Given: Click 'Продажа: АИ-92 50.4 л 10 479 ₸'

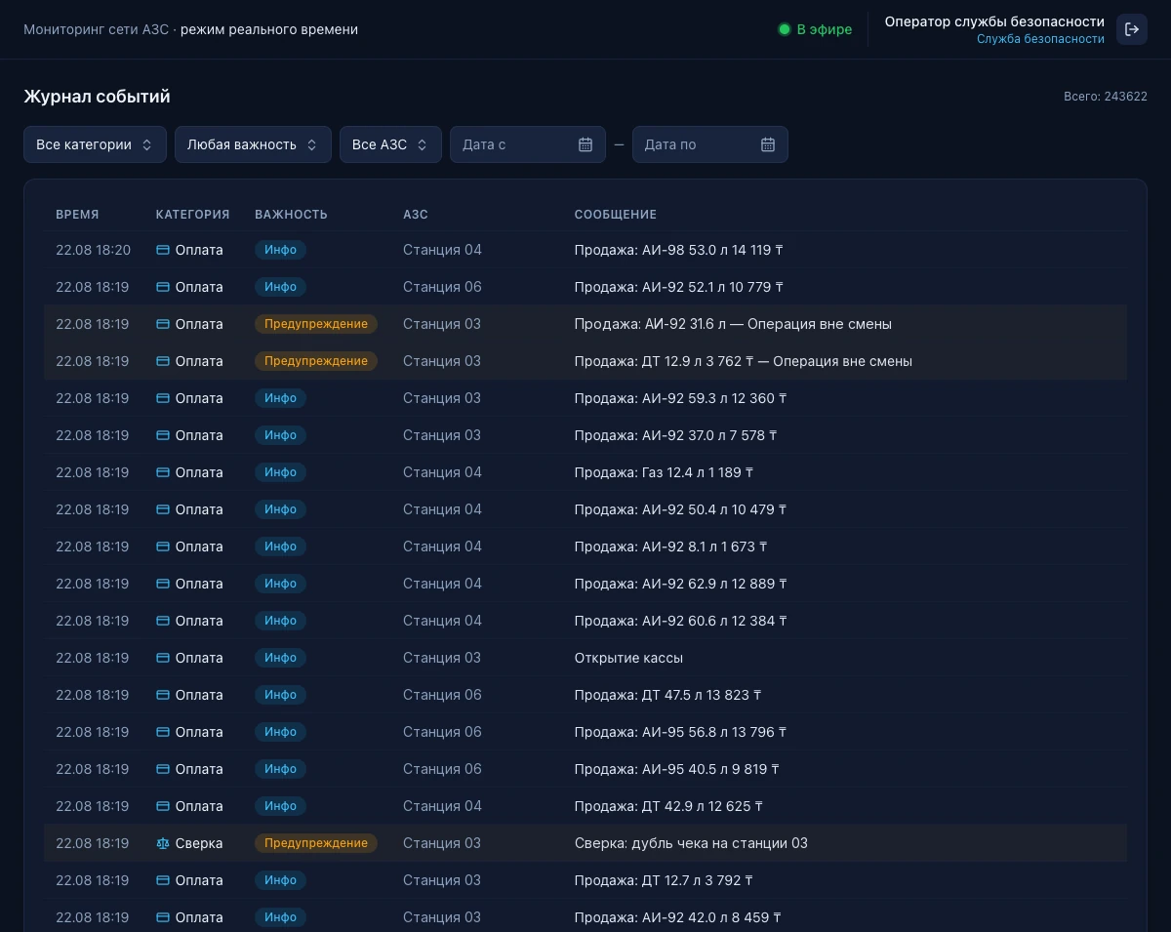Looking at the screenshot, I should (x=680, y=509).
